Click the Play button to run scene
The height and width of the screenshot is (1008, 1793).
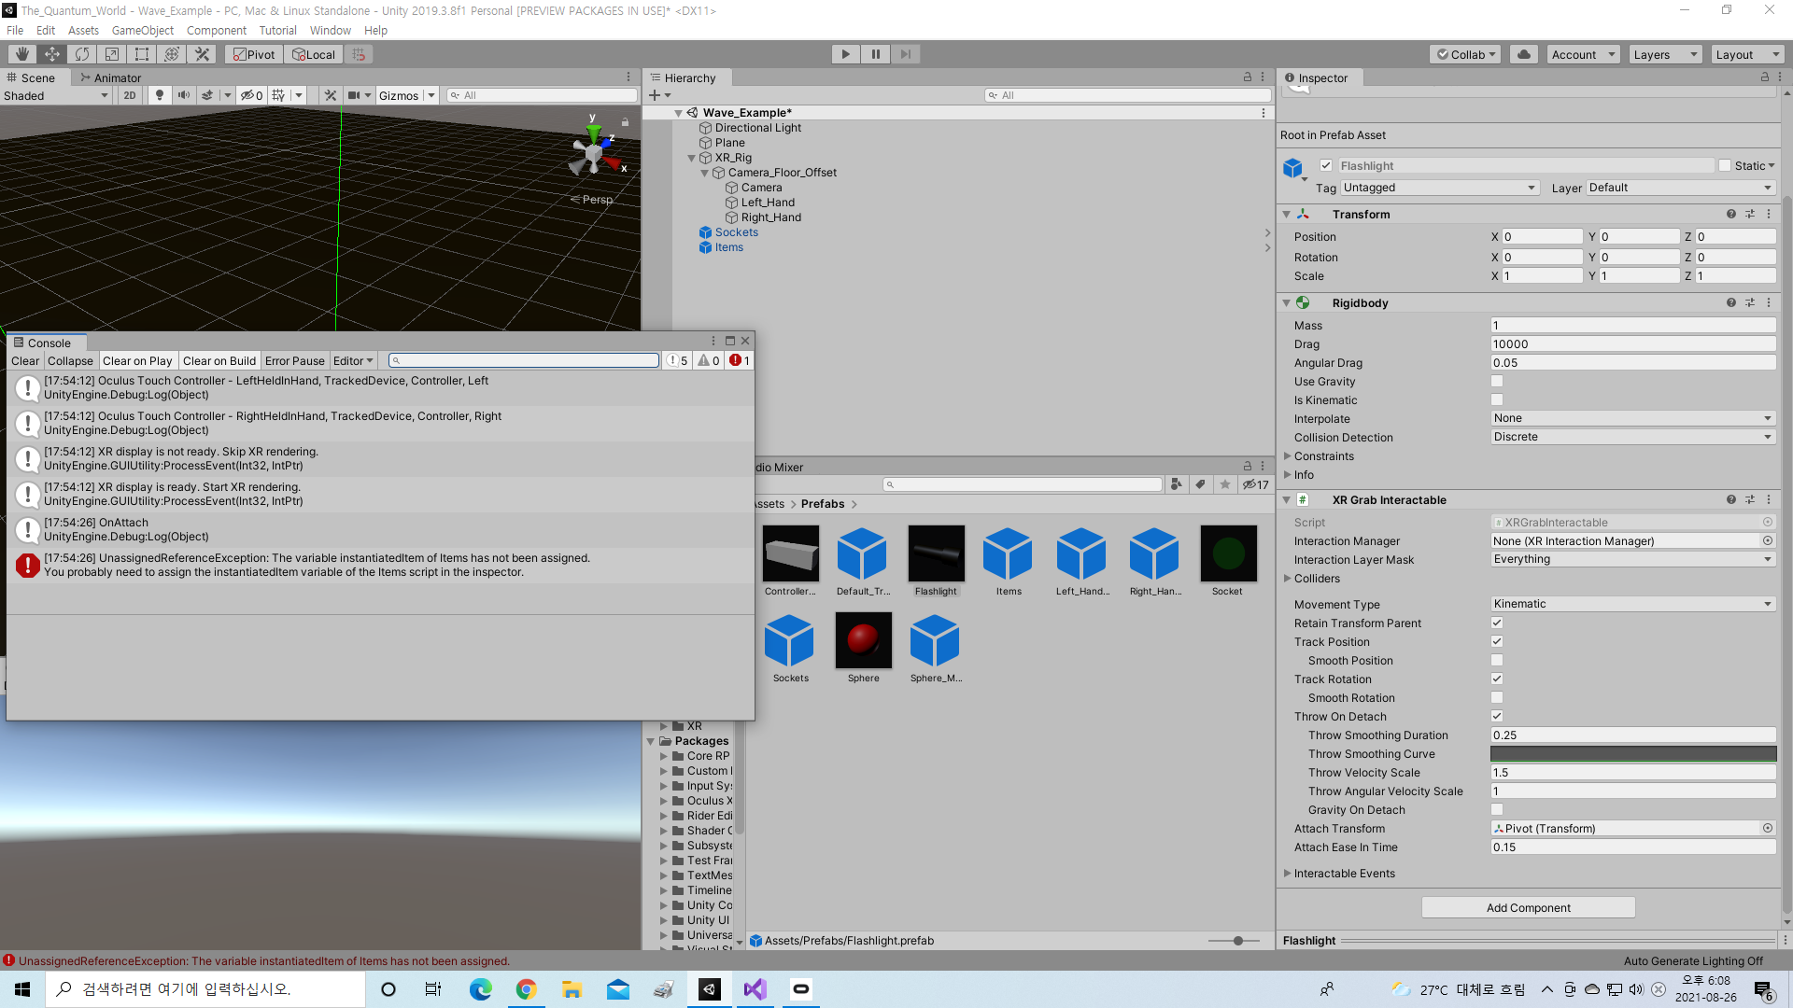point(846,53)
